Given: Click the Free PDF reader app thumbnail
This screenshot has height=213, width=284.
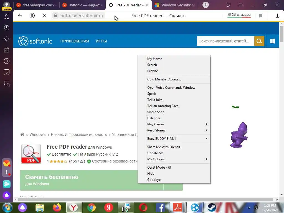Looking at the screenshot, I should tap(31, 154).
